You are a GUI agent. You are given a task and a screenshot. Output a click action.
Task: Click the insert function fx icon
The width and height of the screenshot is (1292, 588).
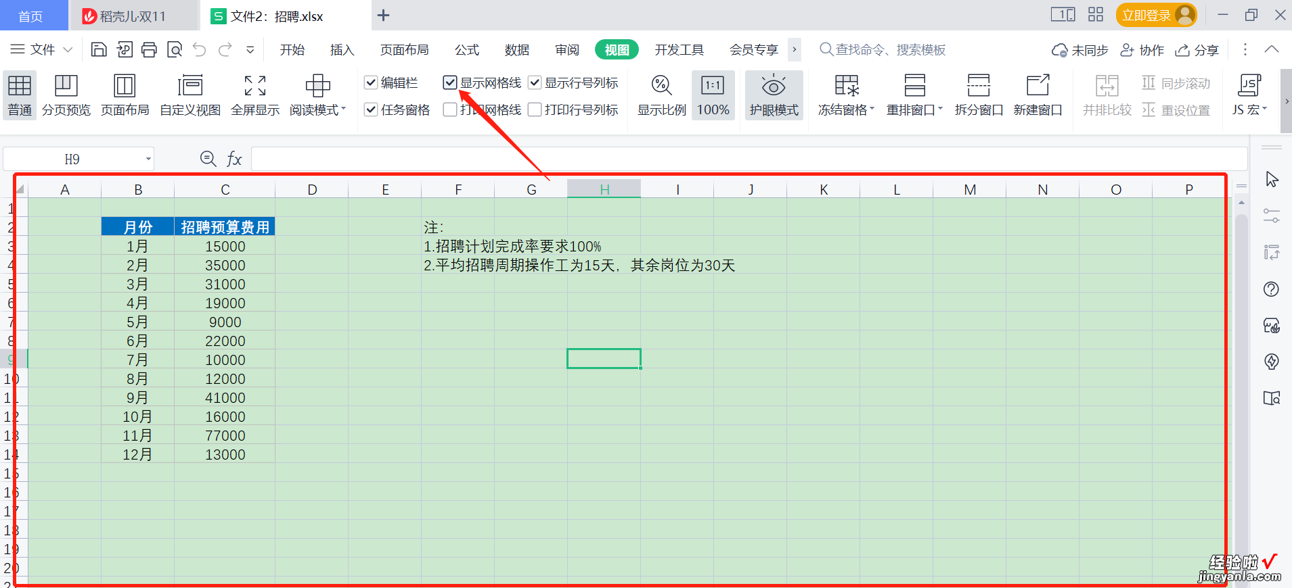[x=234, y=159]
